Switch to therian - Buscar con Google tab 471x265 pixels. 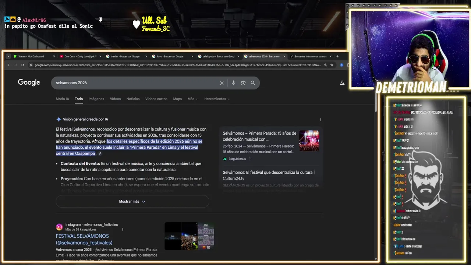[x=126, y=56]
